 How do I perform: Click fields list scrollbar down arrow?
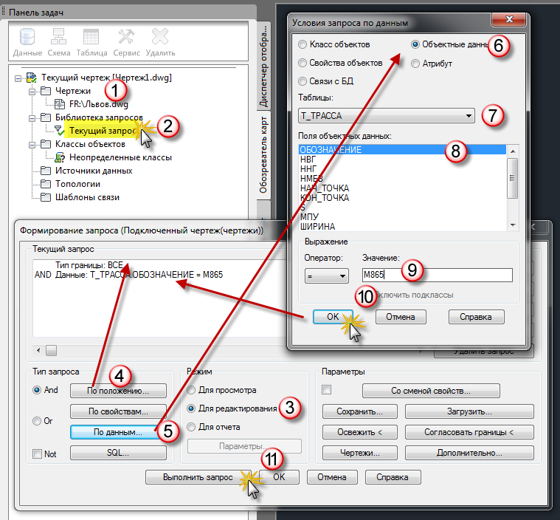(x=513, y=225)
